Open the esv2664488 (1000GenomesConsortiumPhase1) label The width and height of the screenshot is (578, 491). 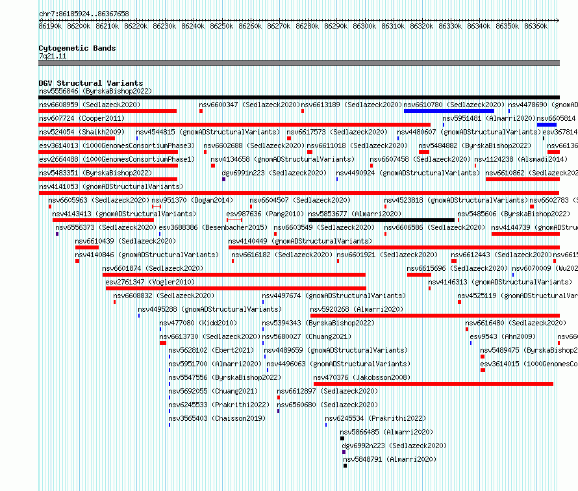coord(117,159)
